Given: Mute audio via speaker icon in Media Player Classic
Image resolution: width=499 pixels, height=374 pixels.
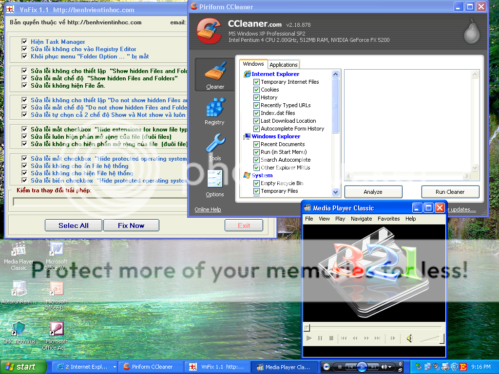Looking at the screenshot, I should pos(409,338).
